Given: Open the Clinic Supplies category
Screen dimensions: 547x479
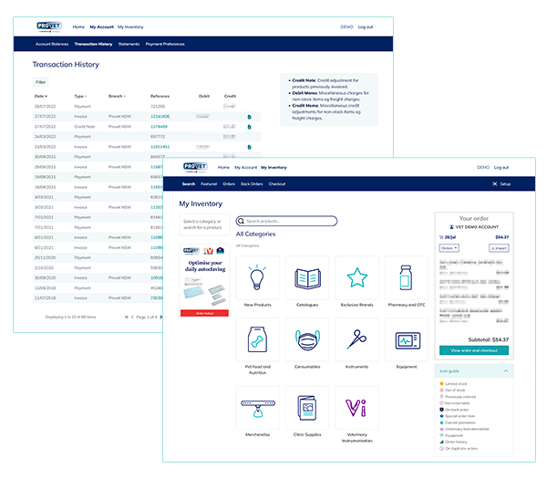Looking at the screenshot, I should [x=306, y=407].
